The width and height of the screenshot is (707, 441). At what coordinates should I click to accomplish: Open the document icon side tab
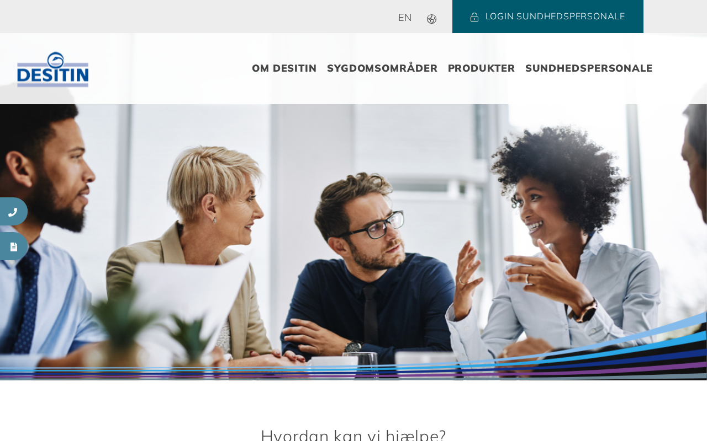click(x=13, y=246)
